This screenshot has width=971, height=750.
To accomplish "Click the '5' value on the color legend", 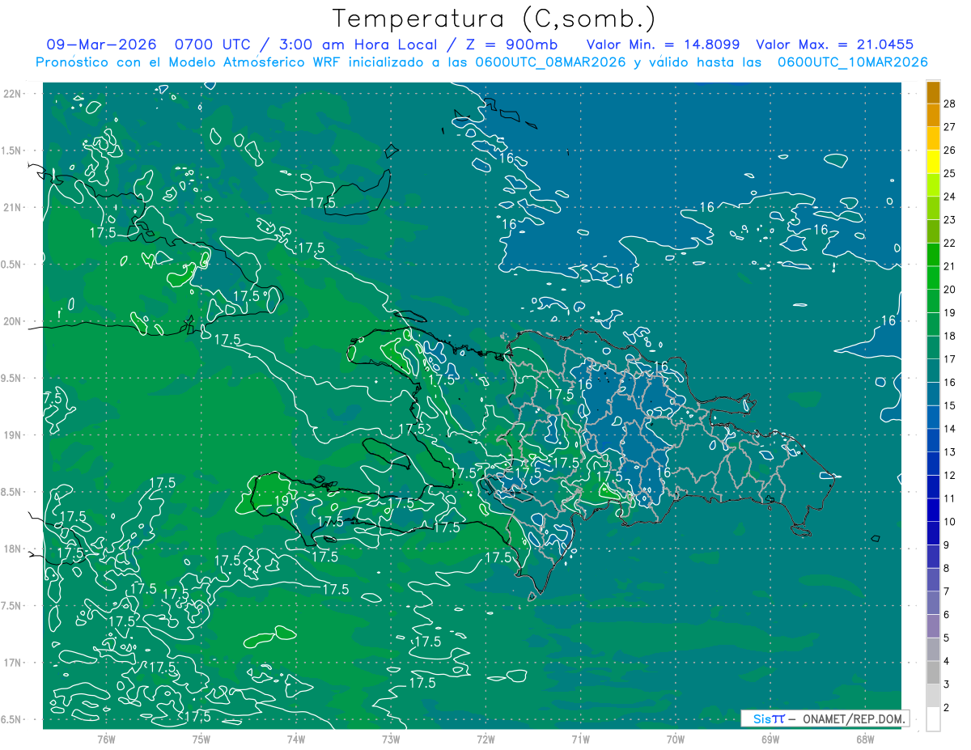I will click(947, 638).
